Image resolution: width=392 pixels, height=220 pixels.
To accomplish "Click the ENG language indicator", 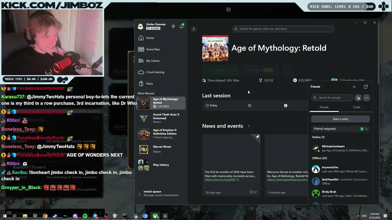I will (364, 216).
